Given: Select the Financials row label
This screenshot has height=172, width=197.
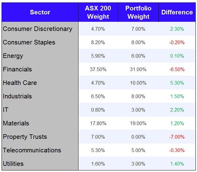Looking at the screenshot, I should coord(17,69).
